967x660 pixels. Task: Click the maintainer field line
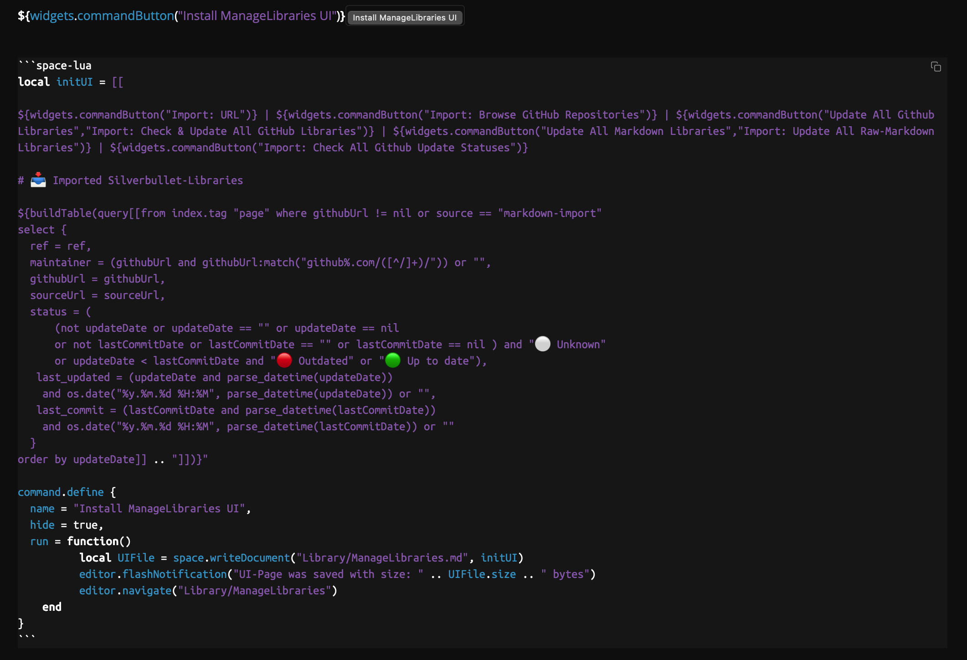[60, 263]
